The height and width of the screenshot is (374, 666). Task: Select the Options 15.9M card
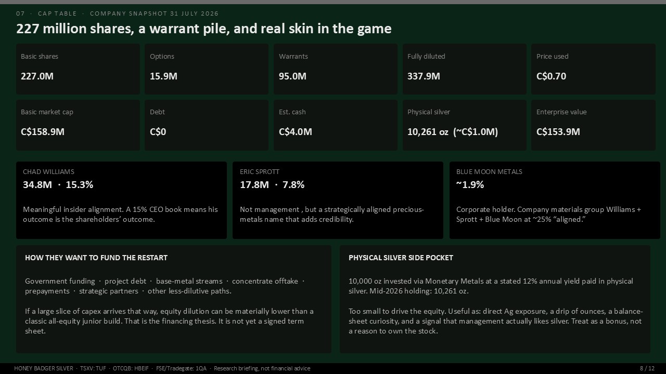pos(207,69)
